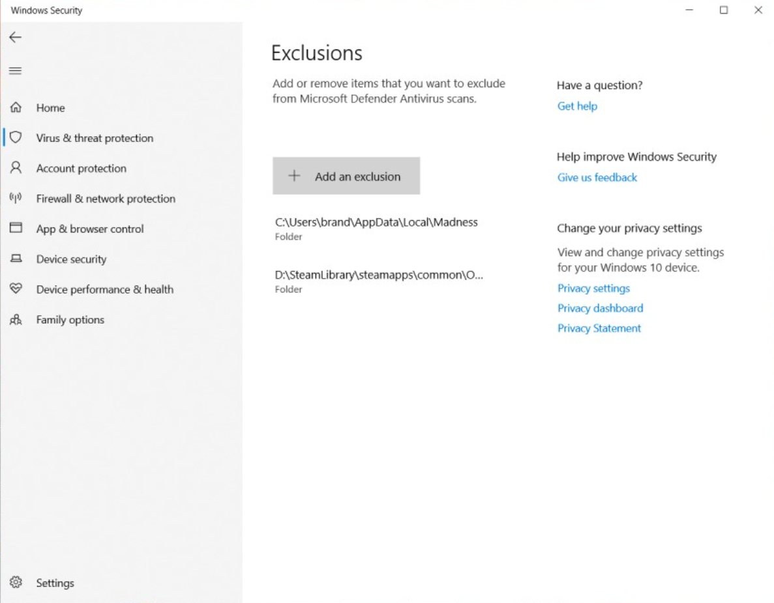Open the Account protection section

point(81,168)
